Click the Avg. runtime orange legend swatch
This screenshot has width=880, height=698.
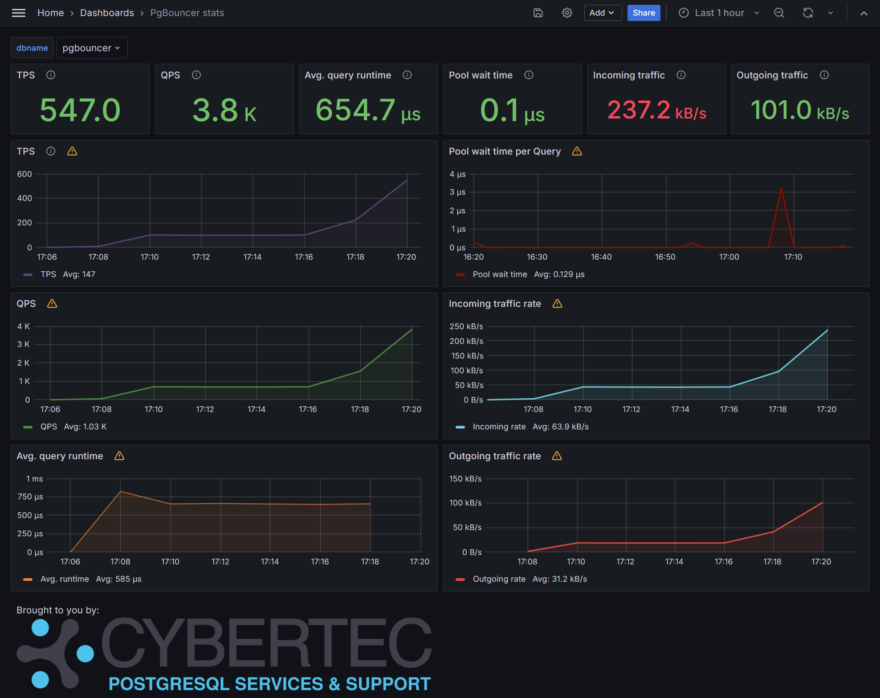click(x=28, y=579)
